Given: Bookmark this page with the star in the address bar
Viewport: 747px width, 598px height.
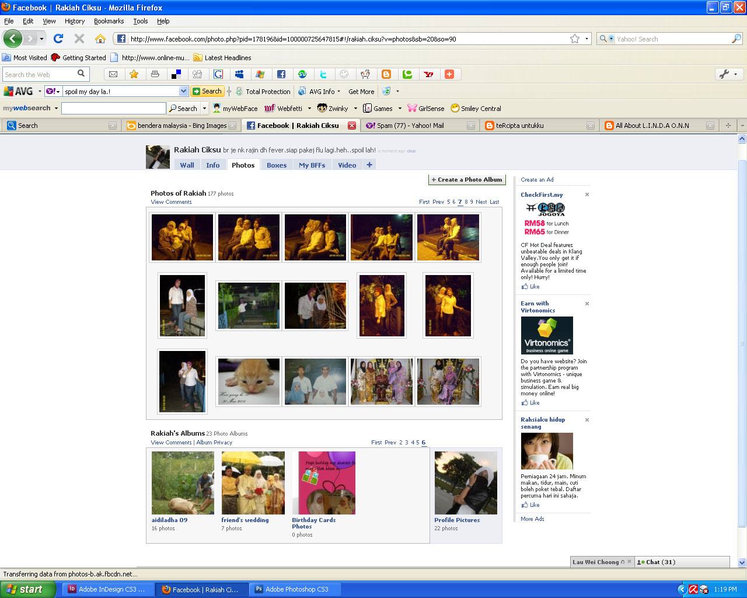Looking at the screenshot, I should coord(575,39).
